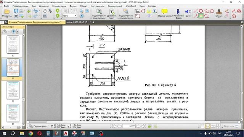244x137 pixels.
Task: Save the document with the floppy disk icon
Action: coord(16,11)
